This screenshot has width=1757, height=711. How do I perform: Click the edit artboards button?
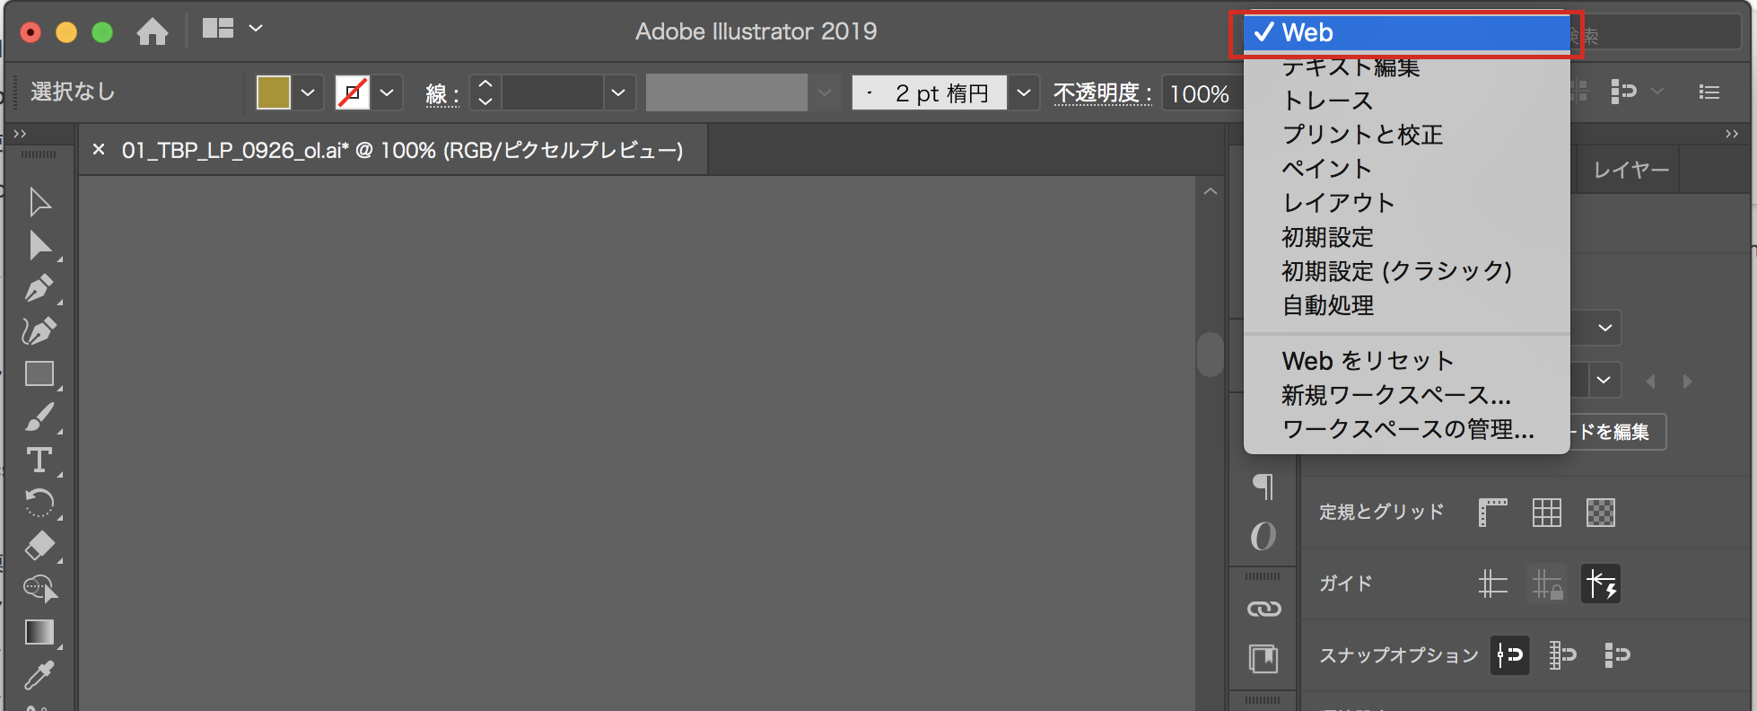1618,432
